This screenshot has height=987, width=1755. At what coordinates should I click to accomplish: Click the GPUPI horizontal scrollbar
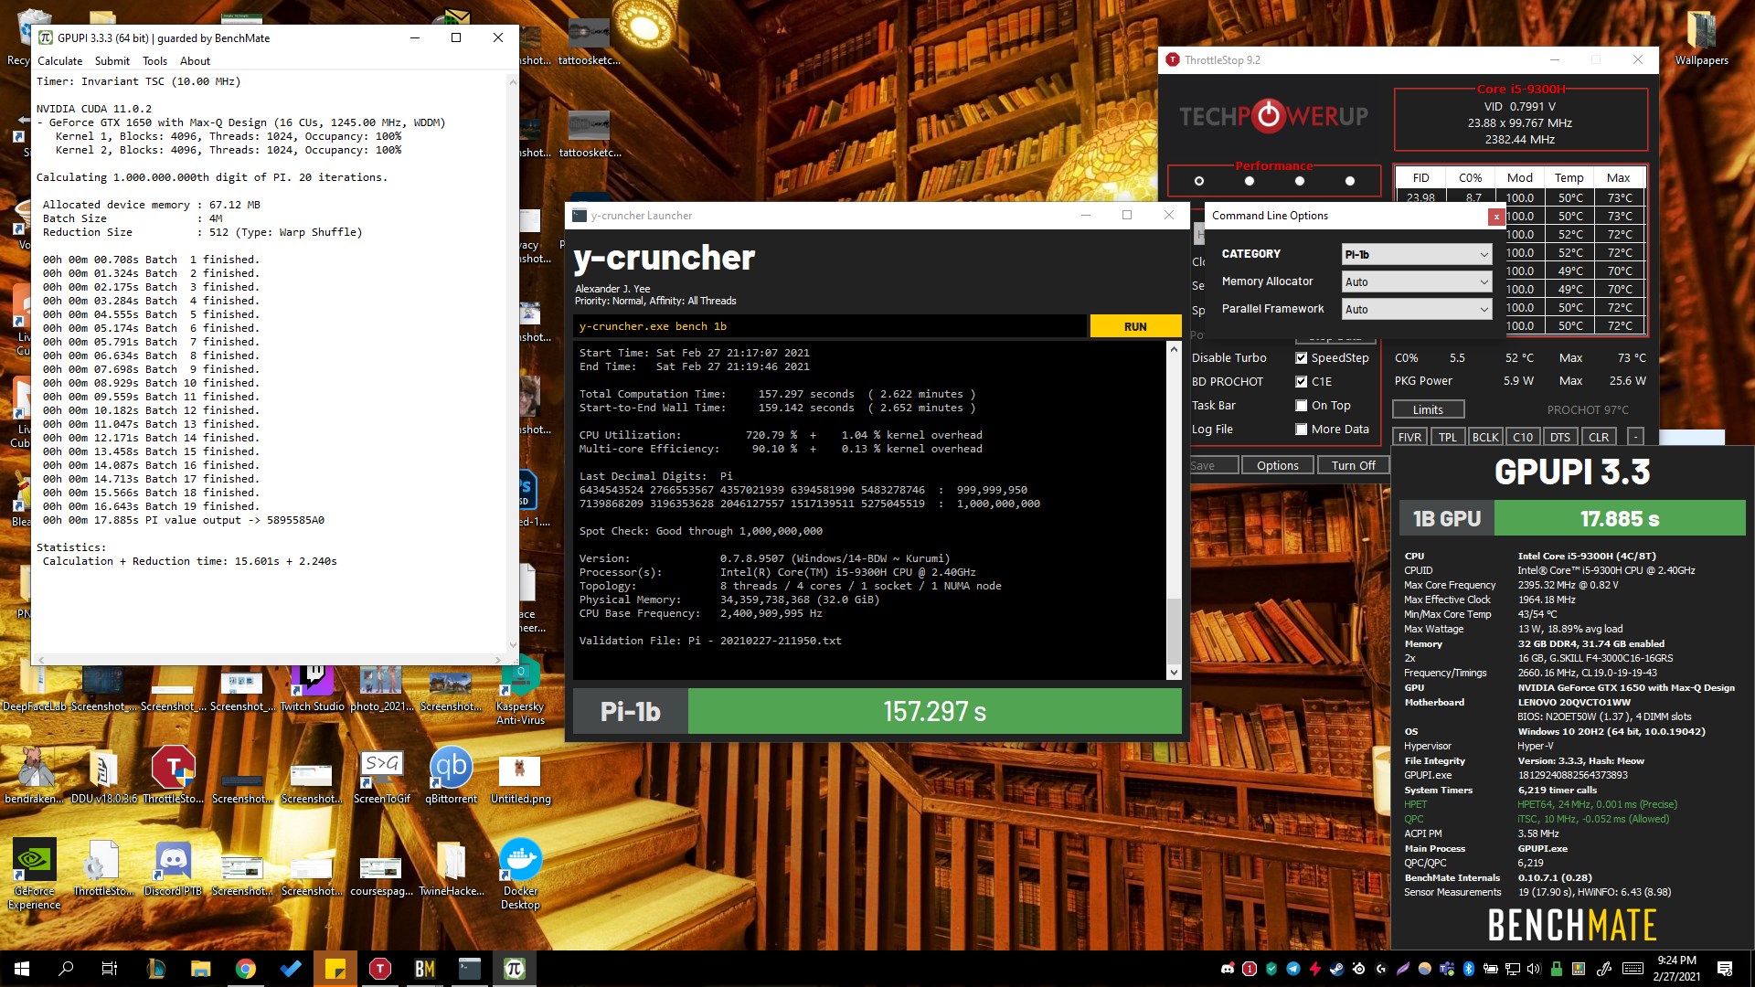[269, 659]
